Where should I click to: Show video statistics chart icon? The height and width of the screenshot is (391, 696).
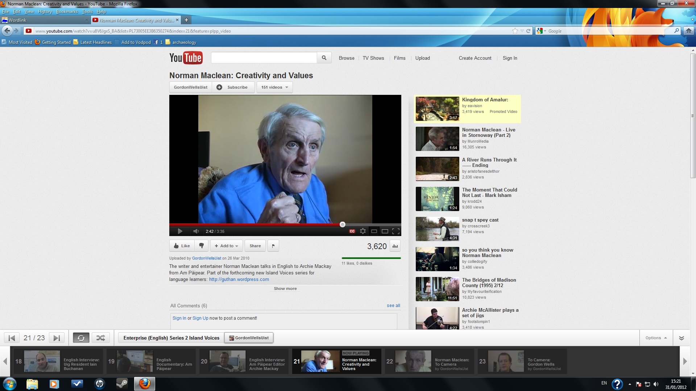click(x=395, y=246)
